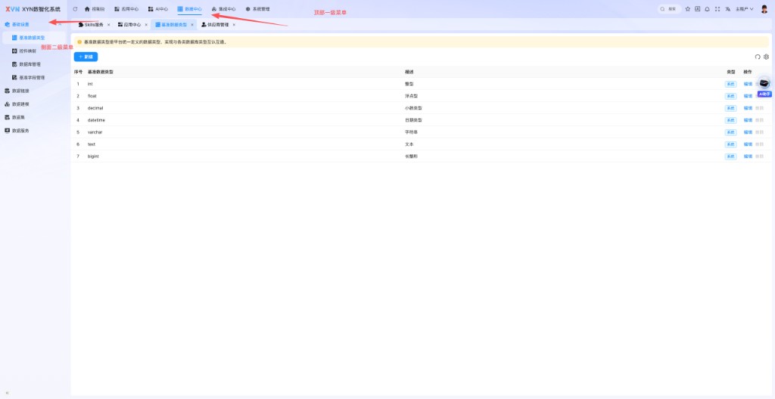This screenshot has height=399, width=775.
Task: Click the 整型 description cell
Action: pyautogui.click(x=409, y=84)
